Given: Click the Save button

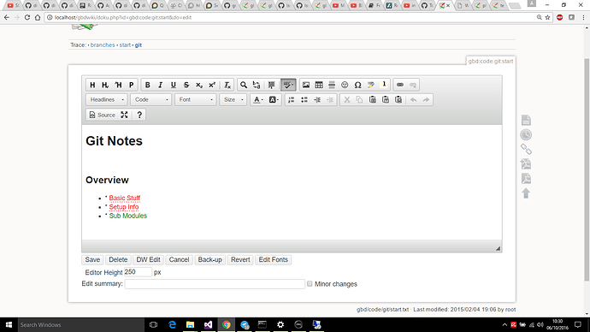Looking at the screenshot, I should click(92, 260).
